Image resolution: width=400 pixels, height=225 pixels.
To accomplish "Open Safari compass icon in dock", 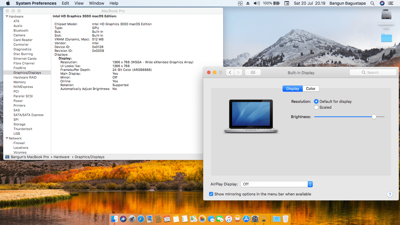I will click(141, 219).
